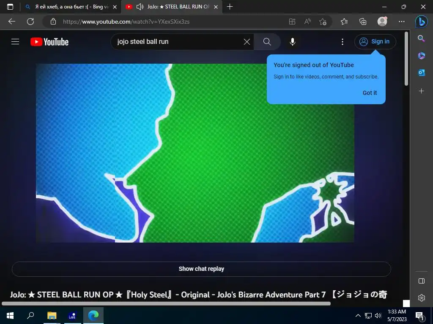The width and height of the screenshot is (433, 324).
Task: Show hidden tray icons chevron
Action: 358,316
